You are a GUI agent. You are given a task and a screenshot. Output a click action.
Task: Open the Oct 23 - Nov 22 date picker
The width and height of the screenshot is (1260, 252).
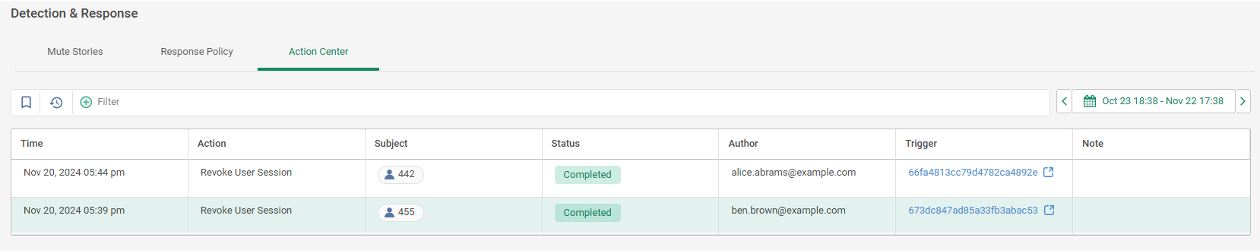tap(1153, 101)
